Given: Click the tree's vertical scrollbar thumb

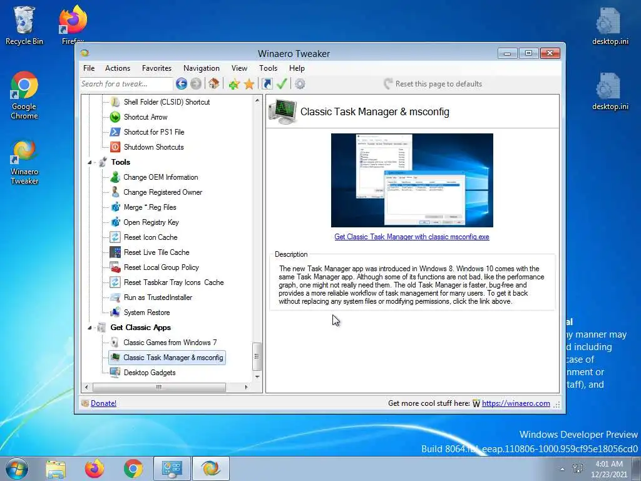Looking at the screenshot, I should 257,356.
